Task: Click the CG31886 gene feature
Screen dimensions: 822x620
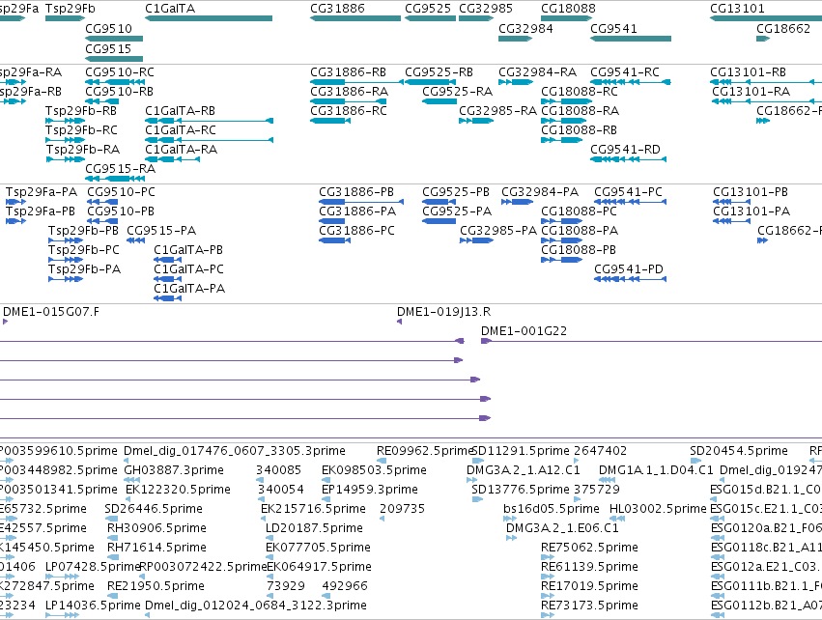Action: coord(355,18)
